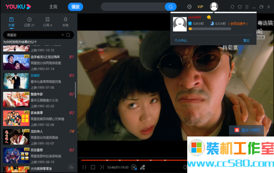Click the 会员加速中 member boost text
The width and height of the screenshot is (274, 173).
pos(238,24)
